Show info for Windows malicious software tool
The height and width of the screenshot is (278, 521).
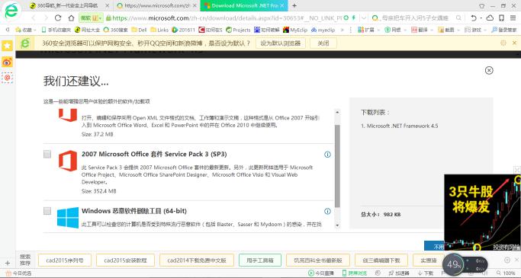(x=327, y=211)
